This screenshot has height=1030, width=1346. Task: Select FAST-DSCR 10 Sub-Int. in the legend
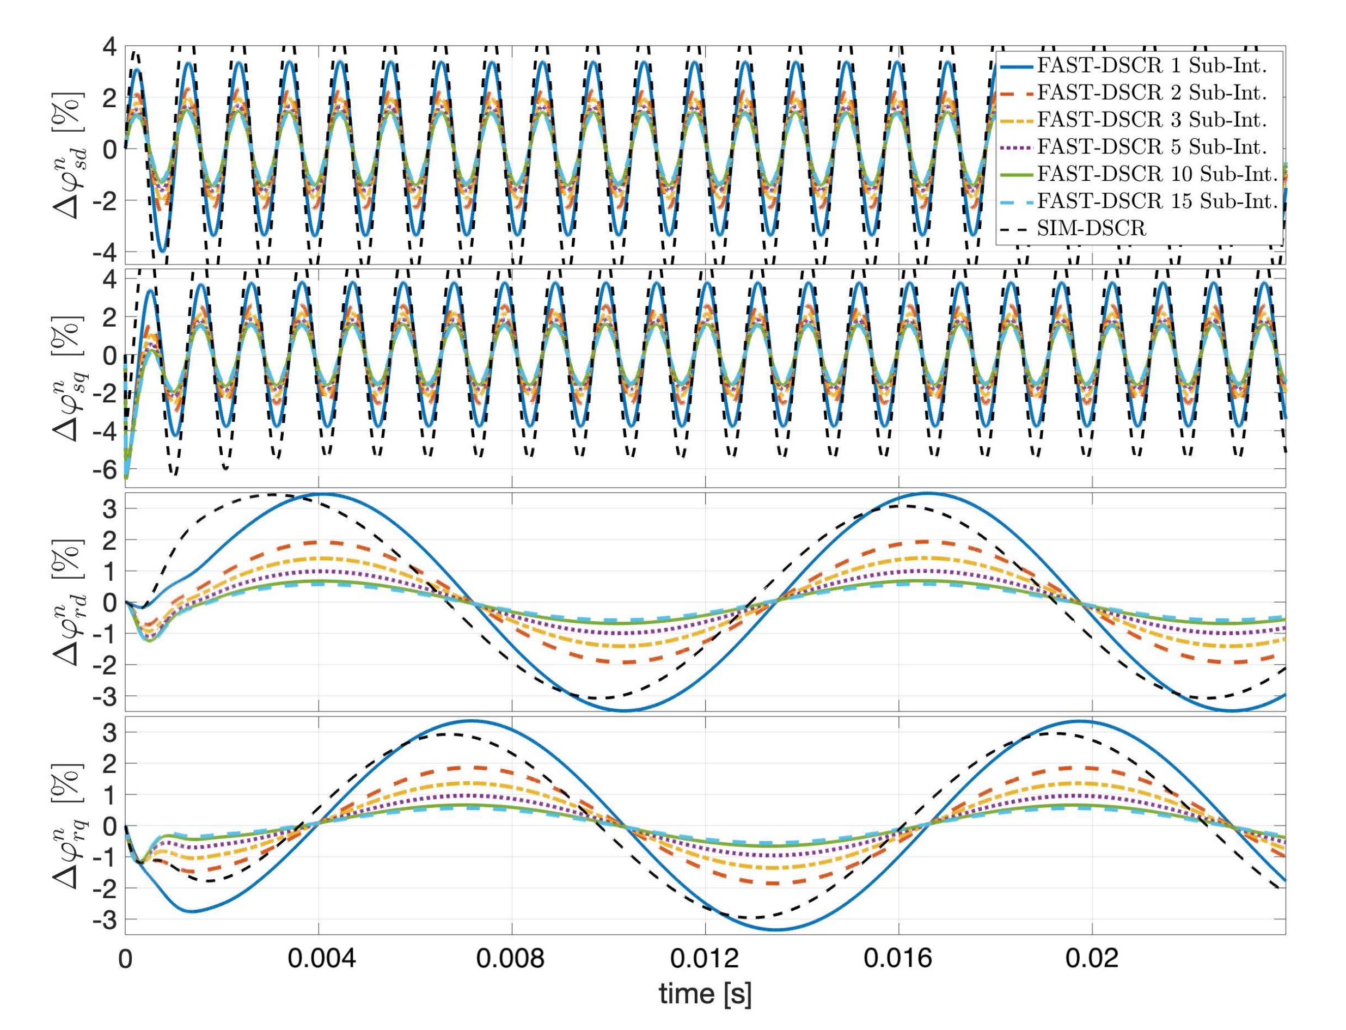(x=1157, y=174)
